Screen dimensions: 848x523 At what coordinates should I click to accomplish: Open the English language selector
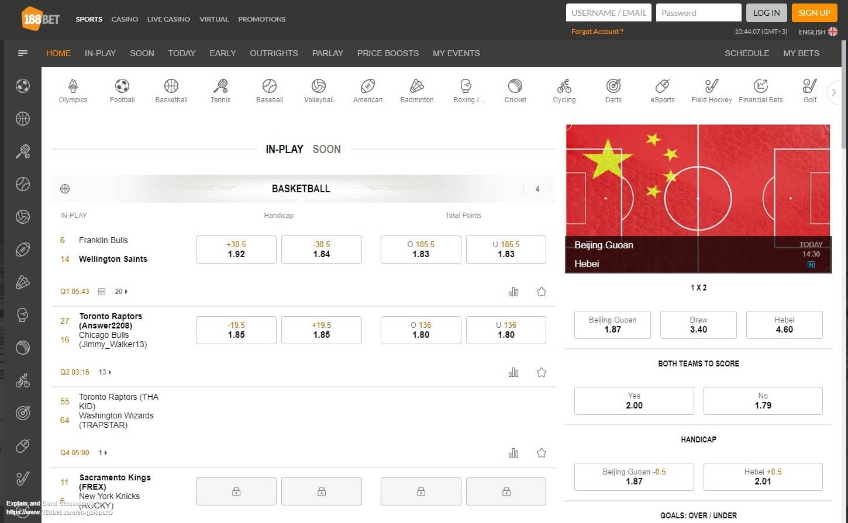coord(818,32)
